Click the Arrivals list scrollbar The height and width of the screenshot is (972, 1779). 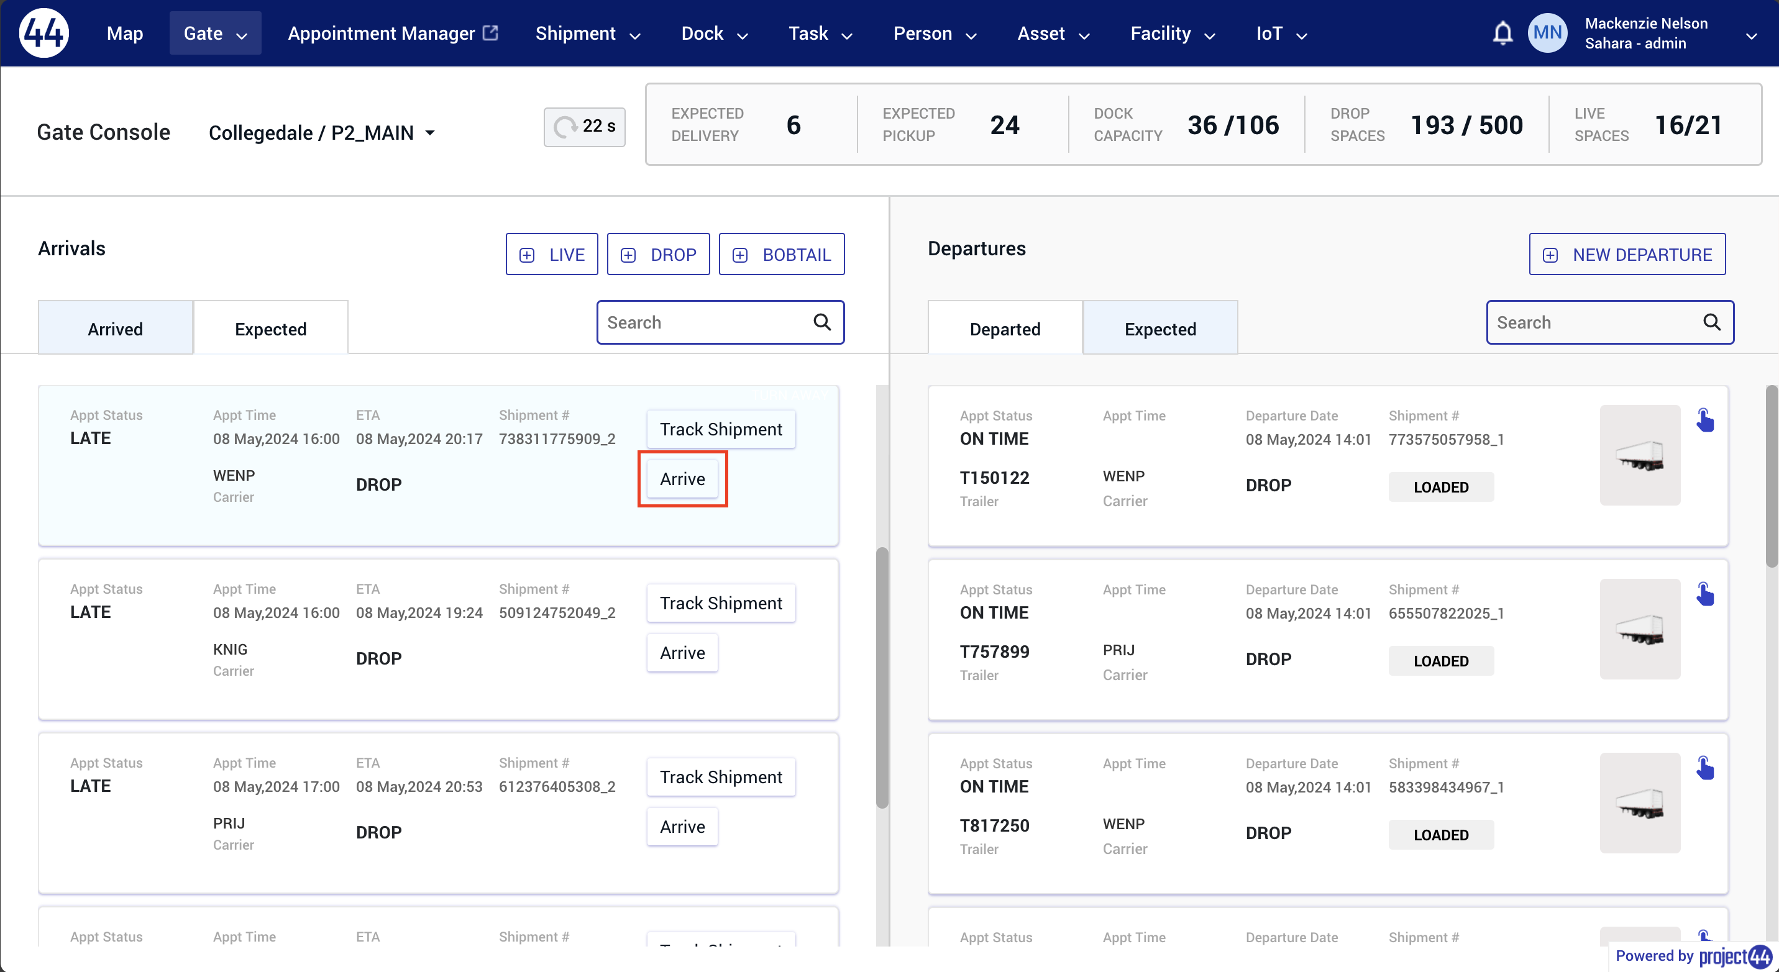point(882,676)
